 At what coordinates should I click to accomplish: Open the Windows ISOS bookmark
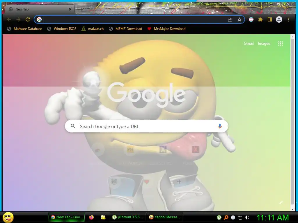62,29
